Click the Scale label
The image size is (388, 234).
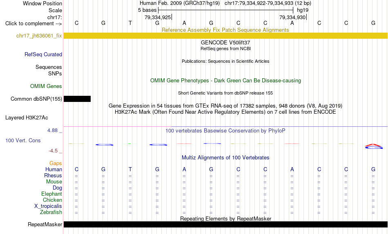click(55, 10)
